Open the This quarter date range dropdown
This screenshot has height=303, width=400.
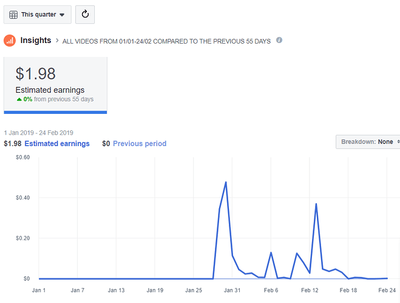(38, 15)
